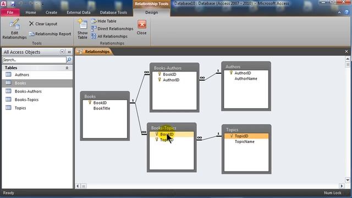Image resolution: width=352 pixels, height=198 pixels.
Task: Click the horizontal scrollbar right arrow
Action: point(342,186)
